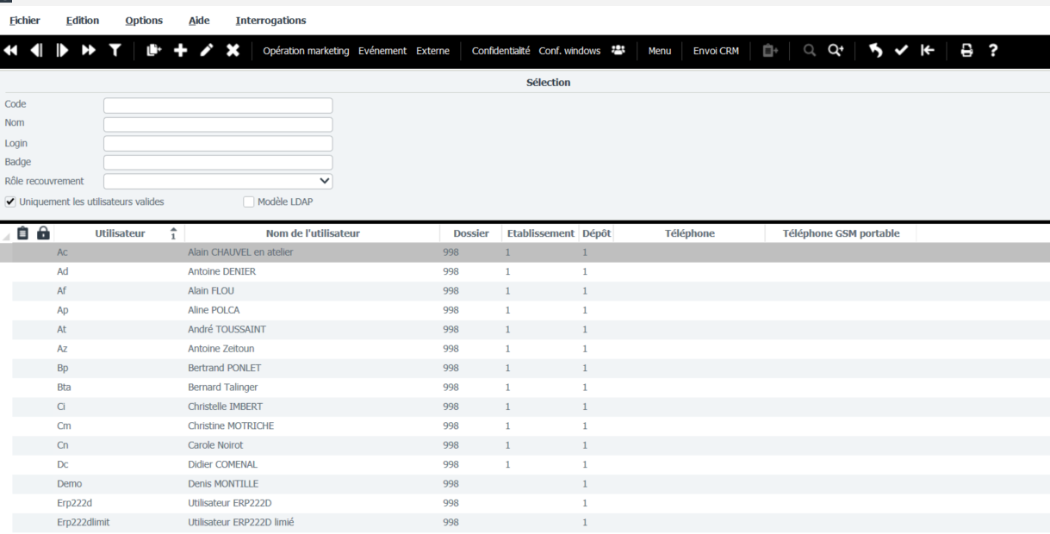
Task: Click the padlock column header icon
Action: 43,233
